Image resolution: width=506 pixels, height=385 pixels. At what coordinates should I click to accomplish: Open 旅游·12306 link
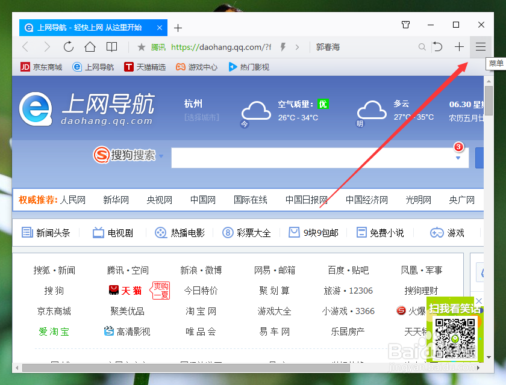348,291
